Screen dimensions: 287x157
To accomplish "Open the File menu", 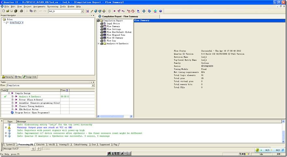I will [x=7, y=7].
